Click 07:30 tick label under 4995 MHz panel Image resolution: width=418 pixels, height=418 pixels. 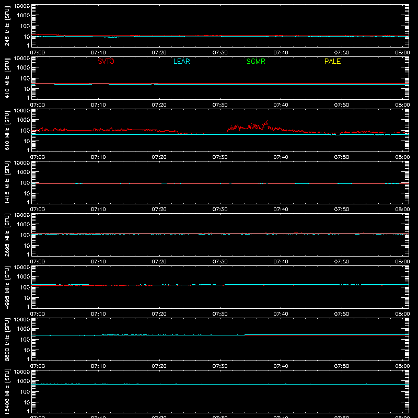coord(220,314)
